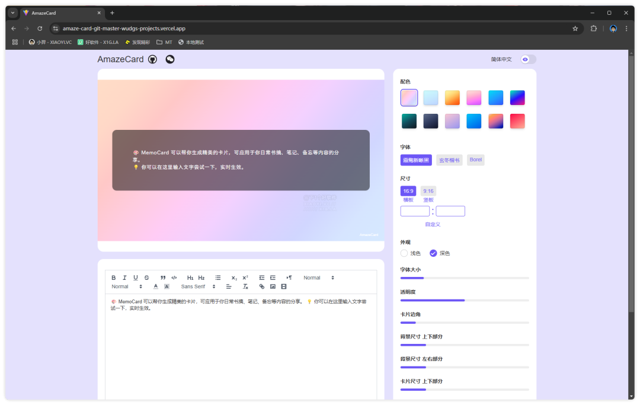Choose the 9:16 竖板 size option

(x=428, y=191)
